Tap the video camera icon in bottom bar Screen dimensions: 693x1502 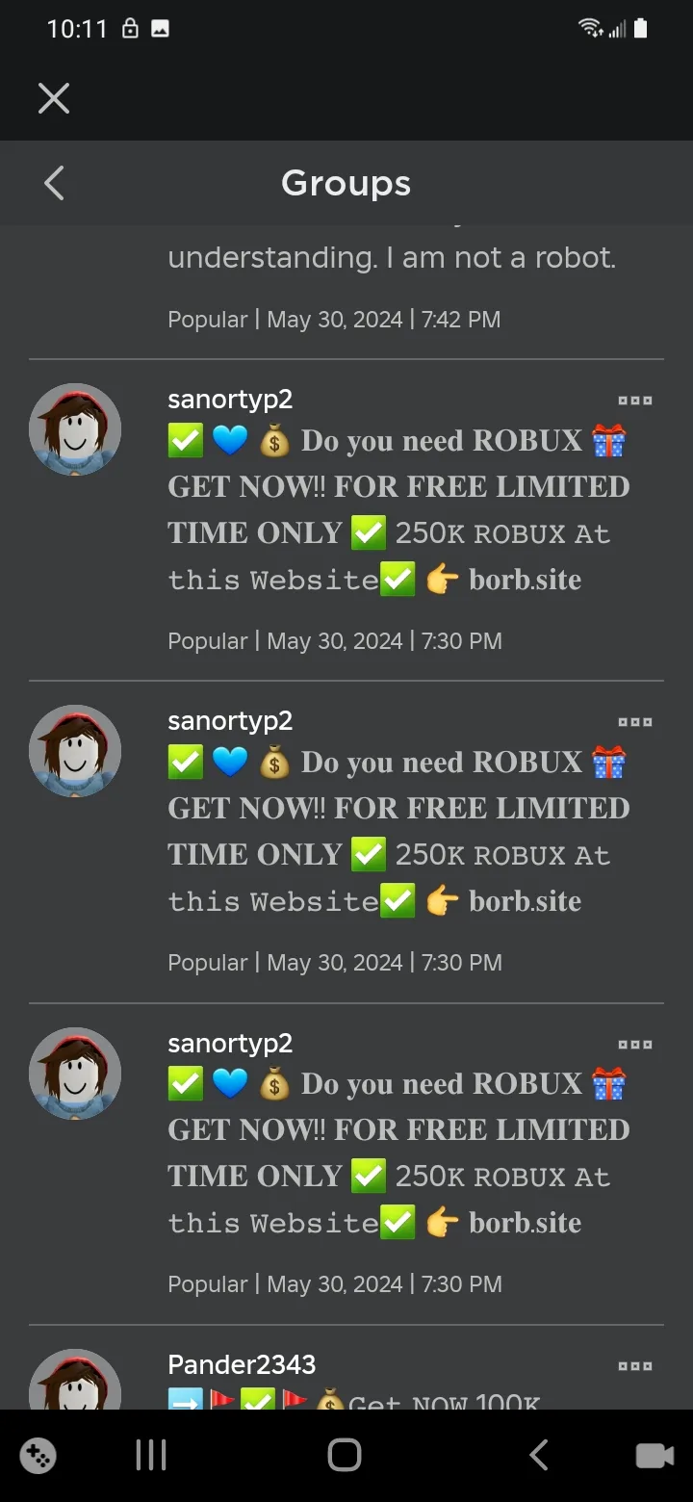point(654,1456)
